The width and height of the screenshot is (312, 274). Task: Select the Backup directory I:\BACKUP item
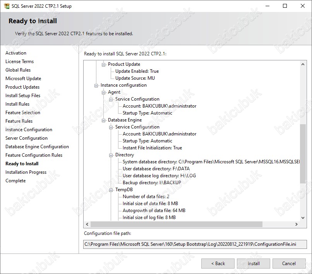click(152, 182)
